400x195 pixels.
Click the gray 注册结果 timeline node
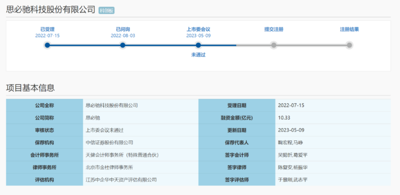(x=349, y=45)
